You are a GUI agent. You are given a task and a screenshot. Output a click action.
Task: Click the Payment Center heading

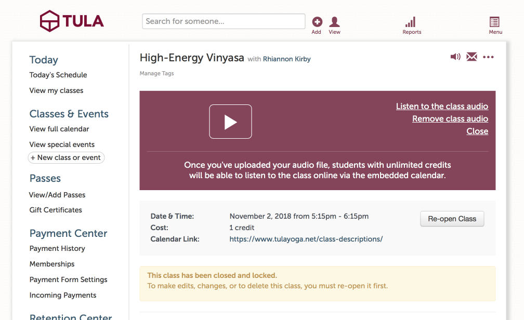click(x=68, y=233)
